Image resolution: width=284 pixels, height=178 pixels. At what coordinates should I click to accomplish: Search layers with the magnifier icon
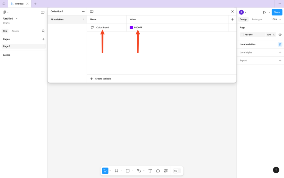click(43, 31)
